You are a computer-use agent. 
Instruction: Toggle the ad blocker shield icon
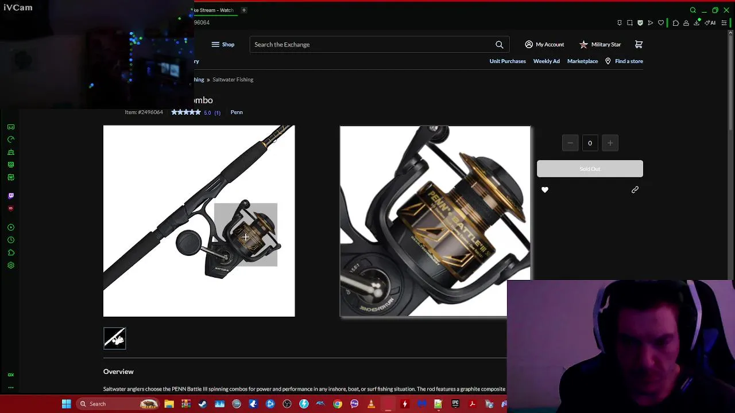(x=640, y=23)
